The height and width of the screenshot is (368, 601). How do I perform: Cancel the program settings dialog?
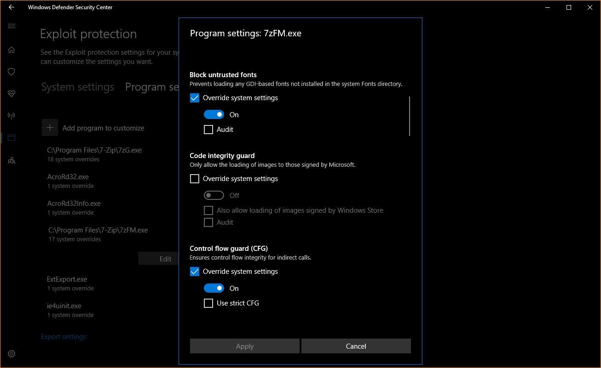tap(356, 346)
